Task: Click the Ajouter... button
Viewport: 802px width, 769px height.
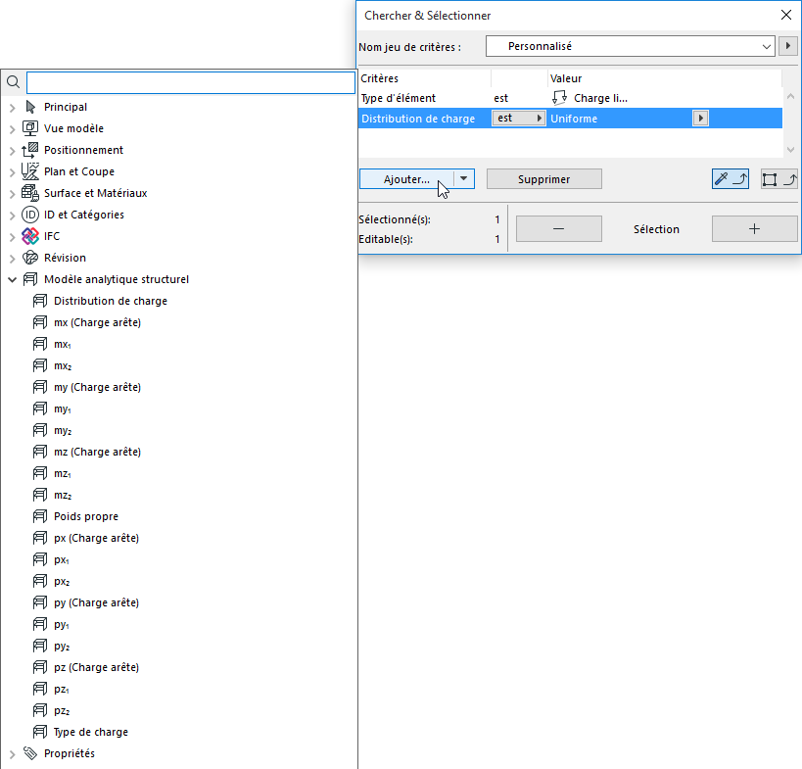Action: coord(406,179)
